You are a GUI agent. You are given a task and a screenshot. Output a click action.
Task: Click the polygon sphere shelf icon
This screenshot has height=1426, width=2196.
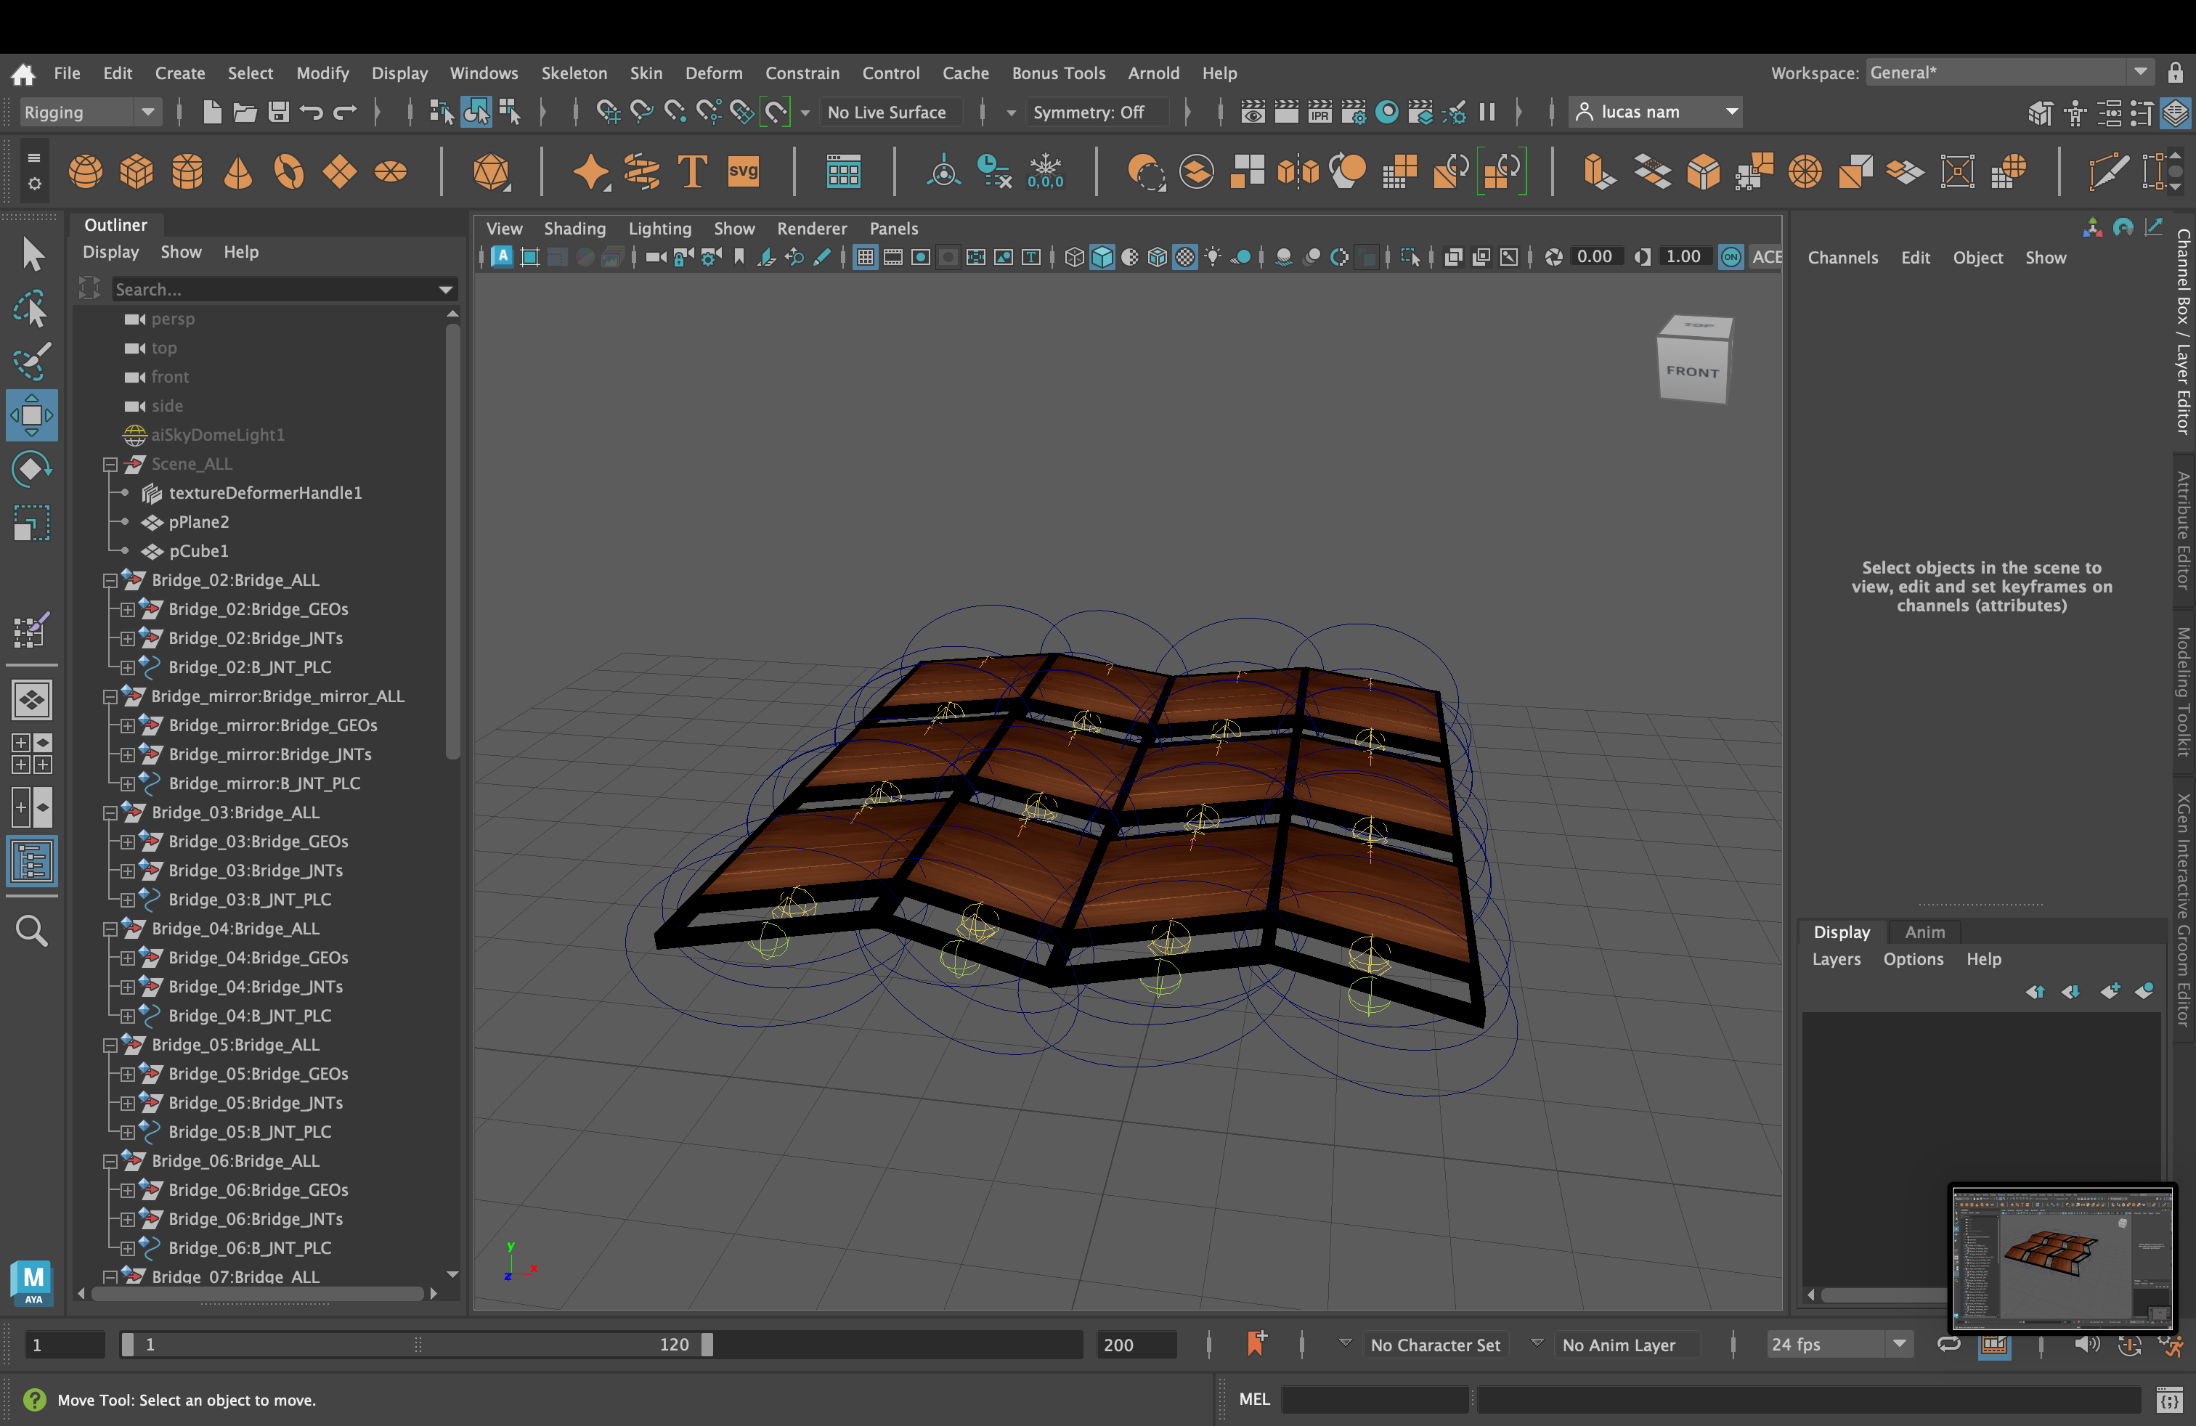86,171
